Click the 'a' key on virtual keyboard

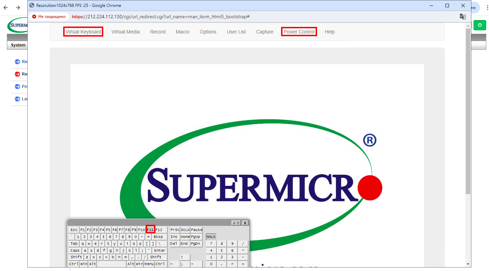tap(85, 251)
